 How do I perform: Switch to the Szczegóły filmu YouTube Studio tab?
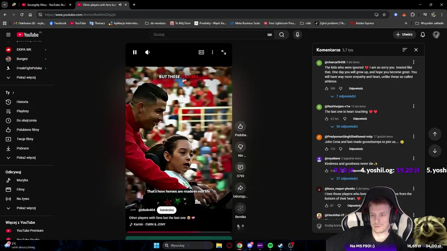pos(46,5)
